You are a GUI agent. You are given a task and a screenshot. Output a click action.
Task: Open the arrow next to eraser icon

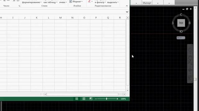tap(92, 1)
